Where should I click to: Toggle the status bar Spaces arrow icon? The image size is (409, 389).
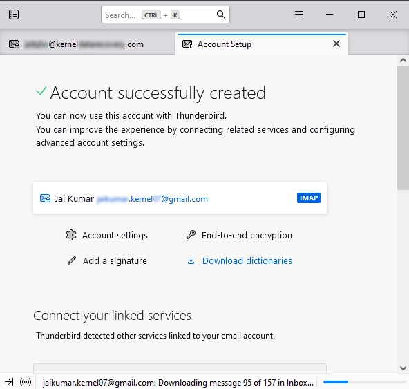coord(9,382)
